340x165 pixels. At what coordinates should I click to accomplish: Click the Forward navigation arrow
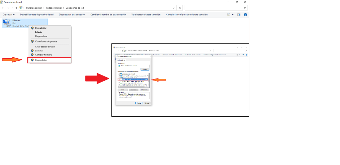9,8
